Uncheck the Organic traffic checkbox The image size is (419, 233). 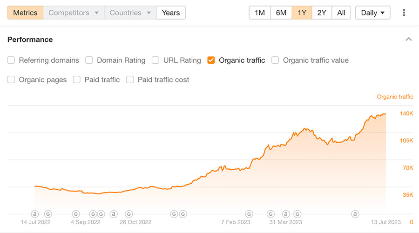(x=211, y=60)
